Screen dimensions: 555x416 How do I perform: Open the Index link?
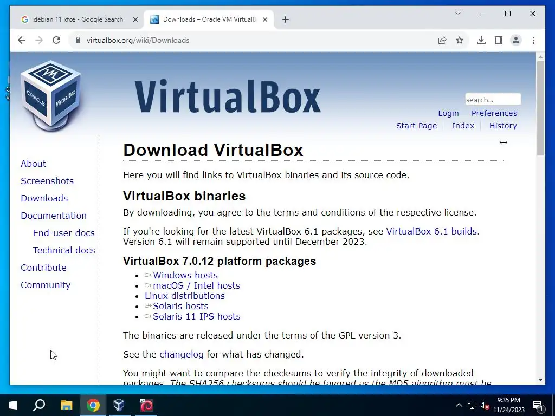click(463, 126)
